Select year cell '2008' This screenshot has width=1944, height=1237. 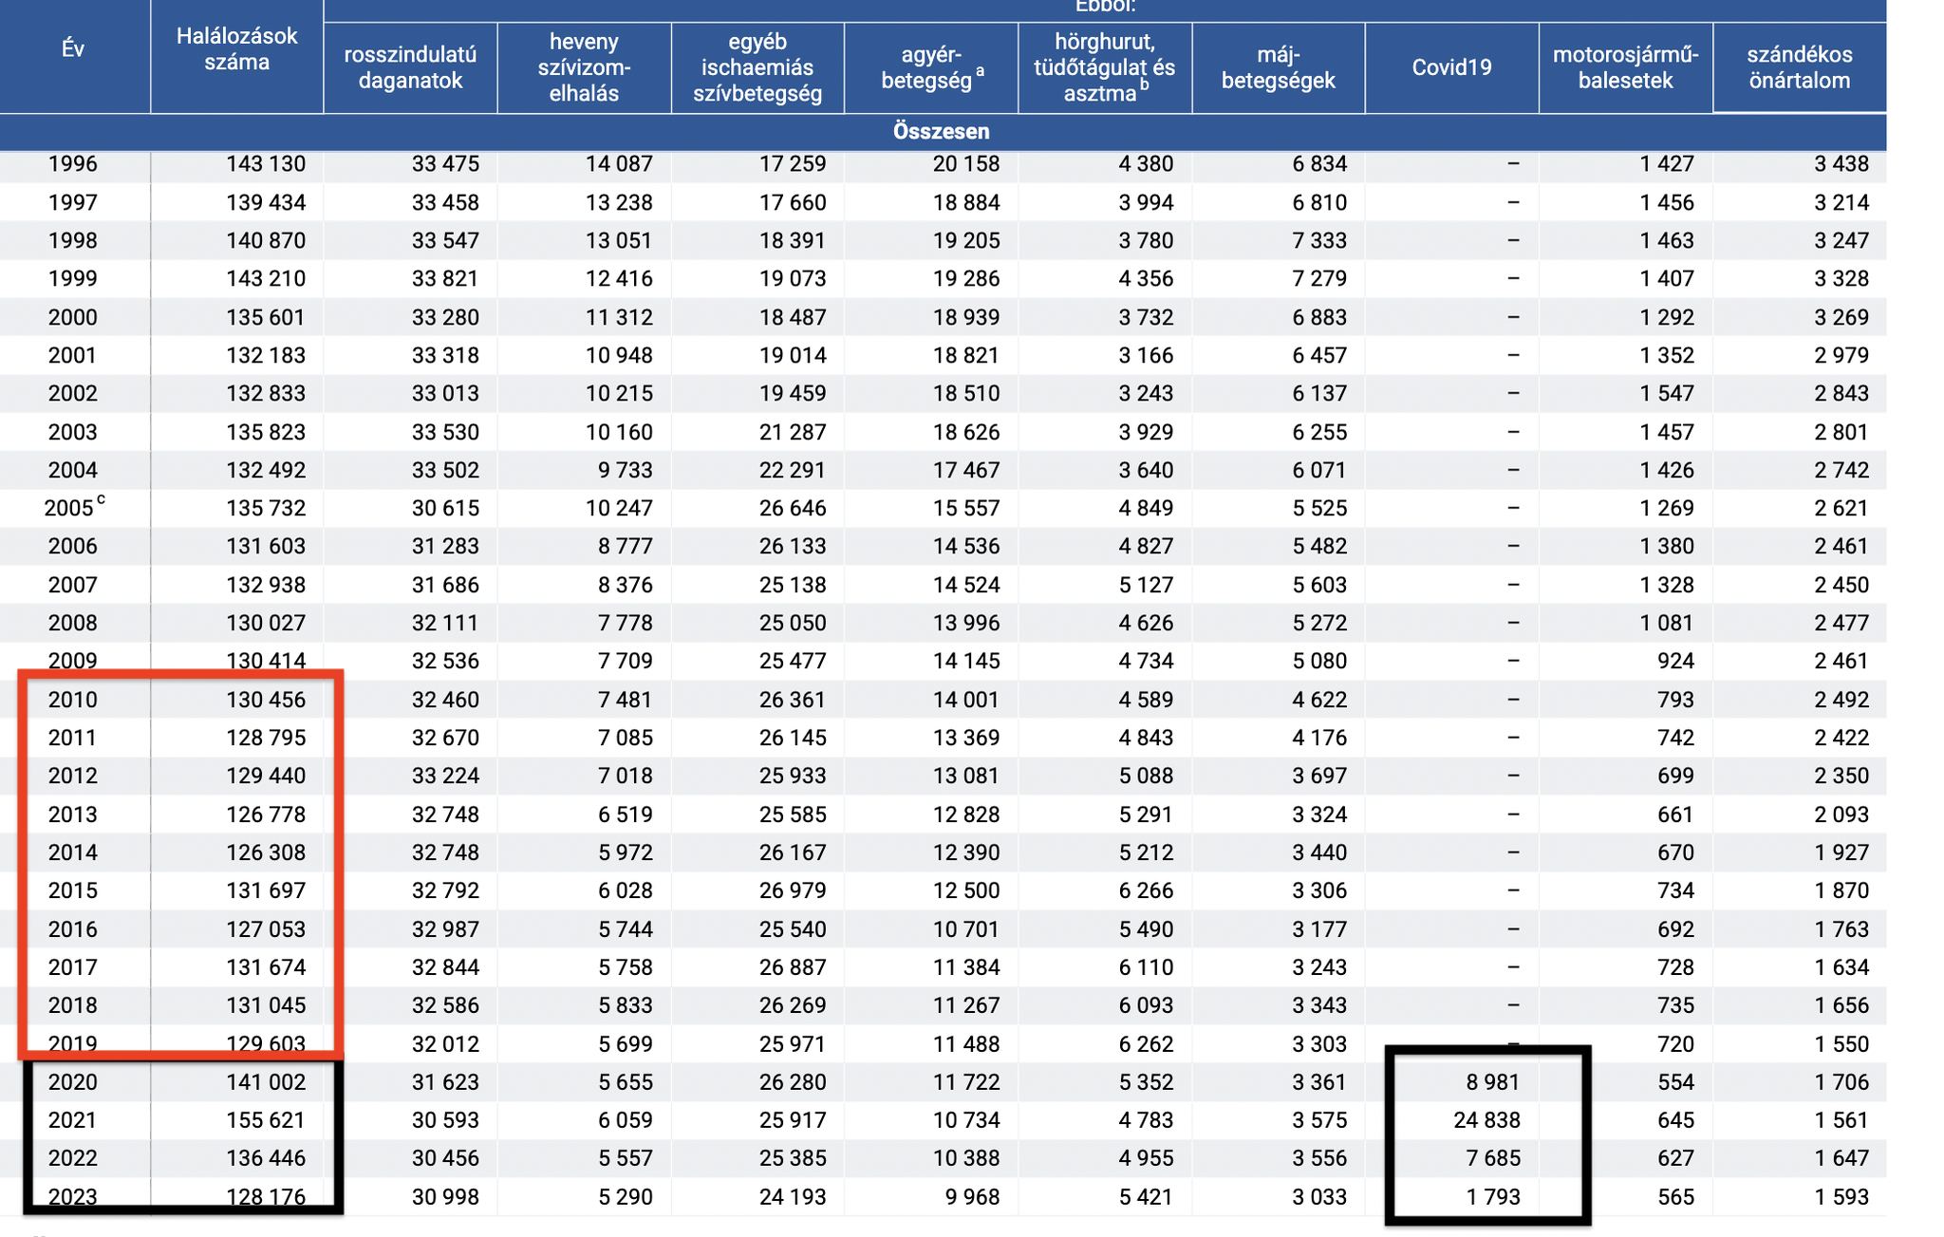pyautogui.click(x=73, y=623)
